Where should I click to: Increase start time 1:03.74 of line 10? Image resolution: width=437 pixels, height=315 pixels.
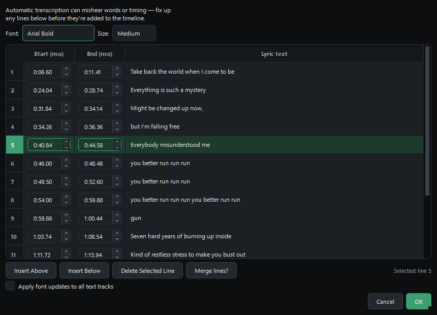[x=66, y=233]
